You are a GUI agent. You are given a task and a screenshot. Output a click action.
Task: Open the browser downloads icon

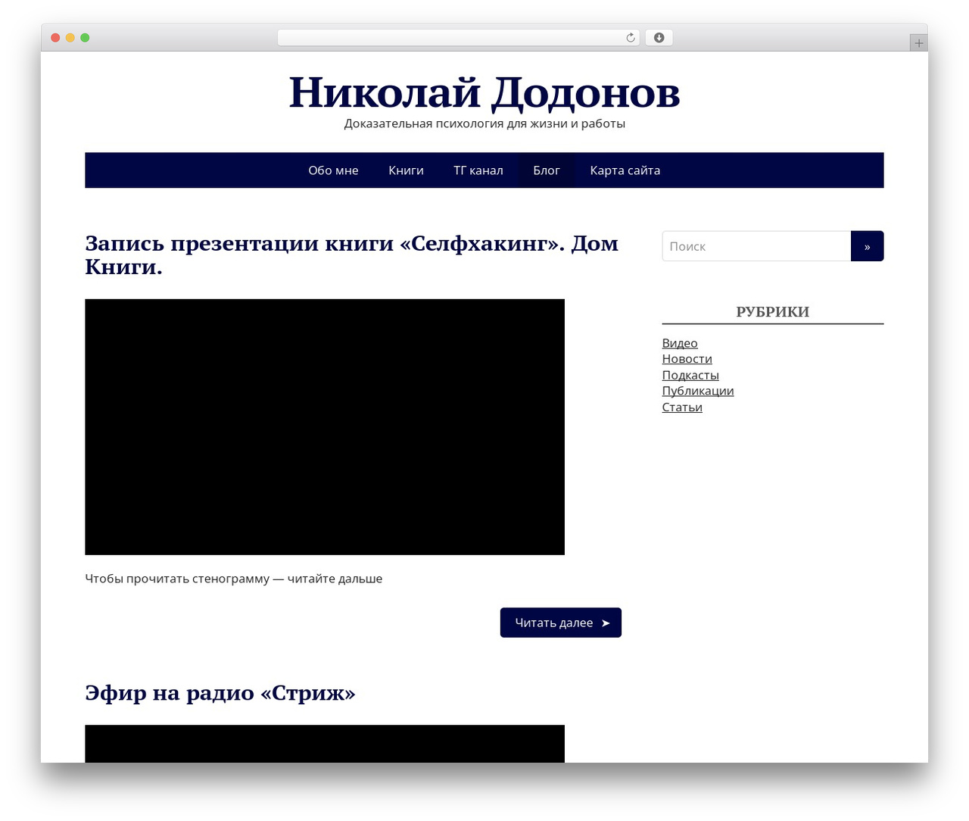coord(659,38)
